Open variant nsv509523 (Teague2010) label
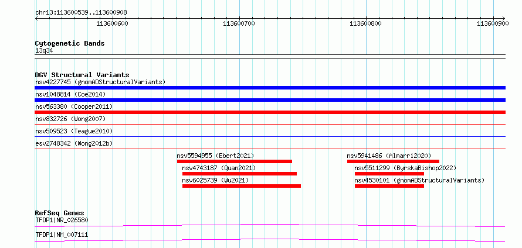This screenshot has width=522, height=248. click(x=74, y=131)
